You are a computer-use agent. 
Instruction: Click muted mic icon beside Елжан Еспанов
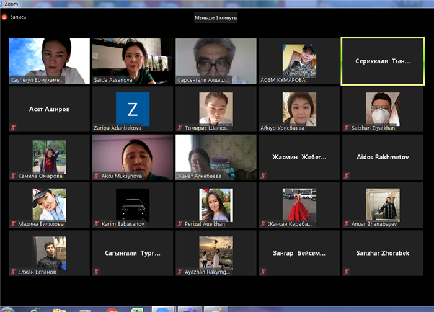pos(14,272)
